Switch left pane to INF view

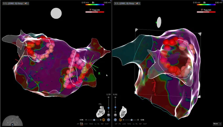pos(102,124)
